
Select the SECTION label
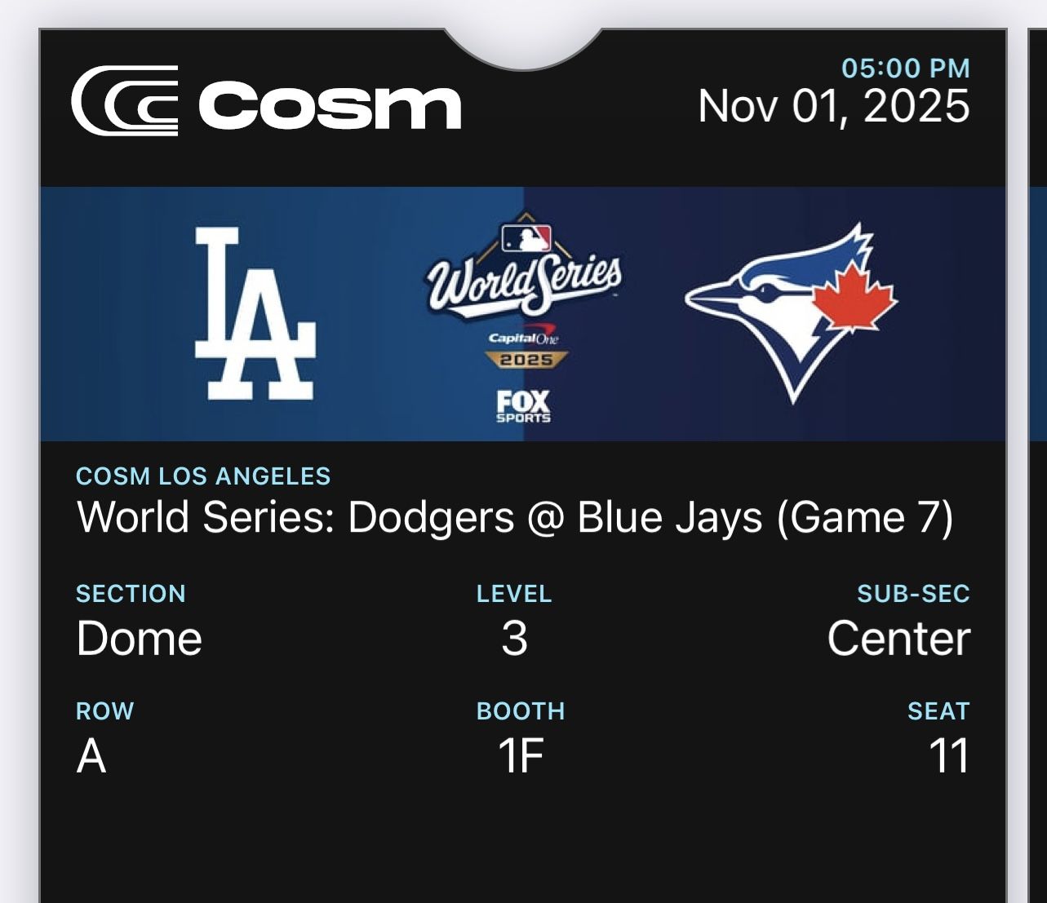click(131, 594)
